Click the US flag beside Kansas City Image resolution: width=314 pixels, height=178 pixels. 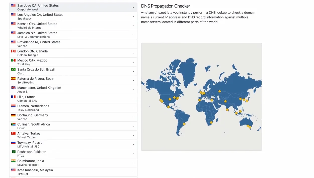tap(13, 24)
